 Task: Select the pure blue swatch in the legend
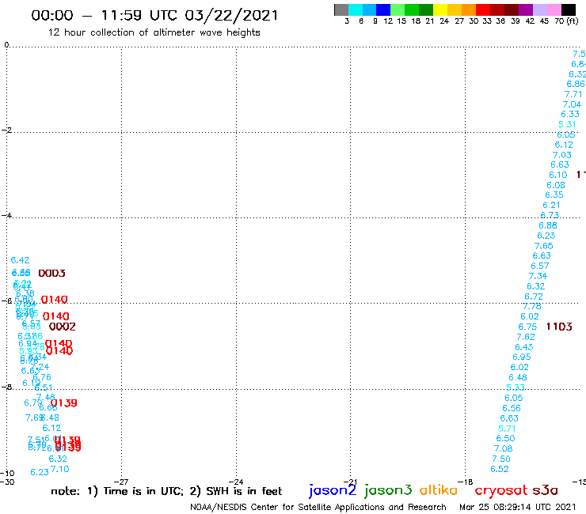tap(383, 9)
